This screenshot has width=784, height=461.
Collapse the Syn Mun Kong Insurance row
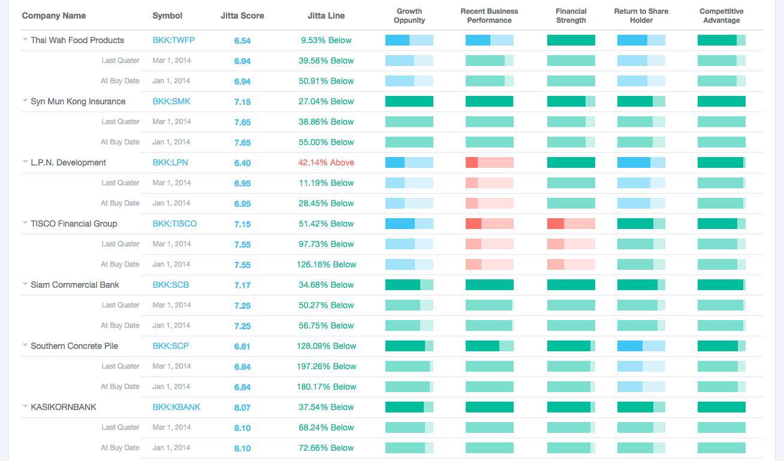pos(25,101)
